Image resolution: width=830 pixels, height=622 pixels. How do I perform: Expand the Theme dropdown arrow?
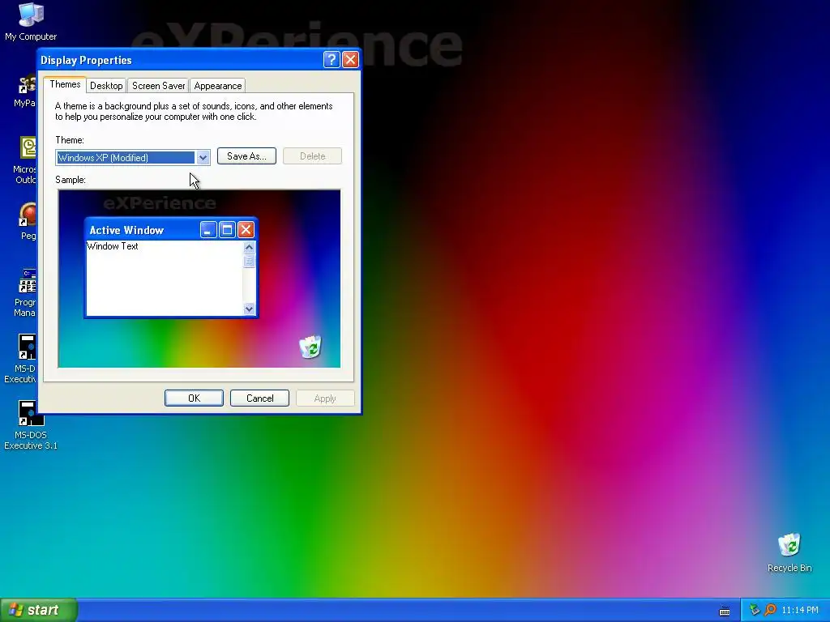pyautogui.click(x=203, y=158)
